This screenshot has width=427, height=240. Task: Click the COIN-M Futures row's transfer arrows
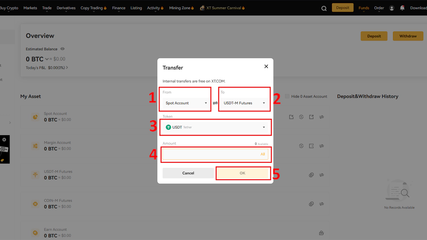321,204
